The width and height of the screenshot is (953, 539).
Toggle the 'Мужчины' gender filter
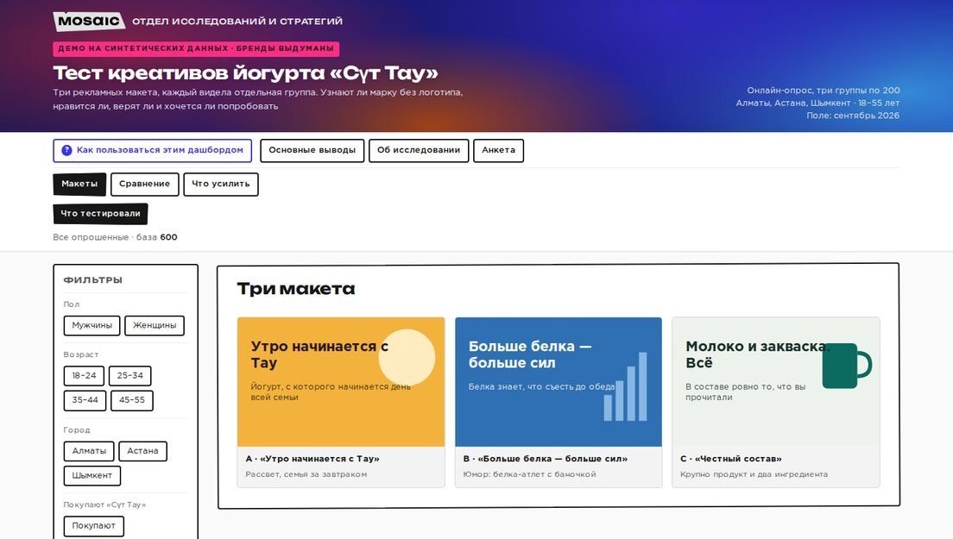92,325
